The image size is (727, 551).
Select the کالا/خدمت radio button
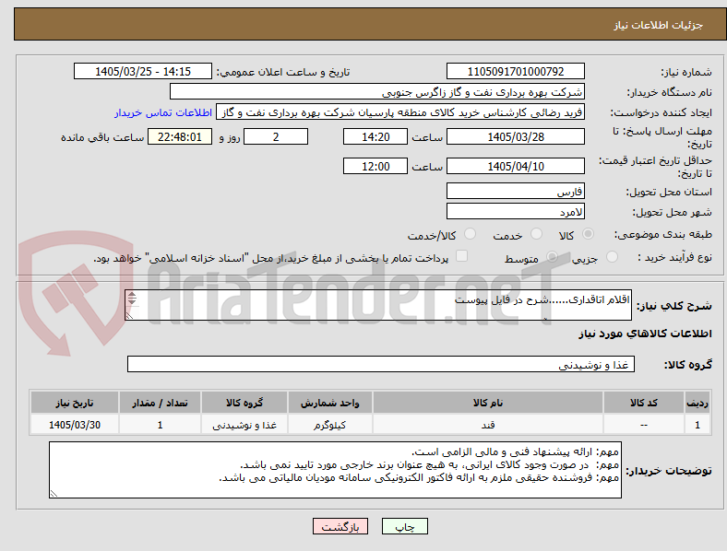[470, 234]
